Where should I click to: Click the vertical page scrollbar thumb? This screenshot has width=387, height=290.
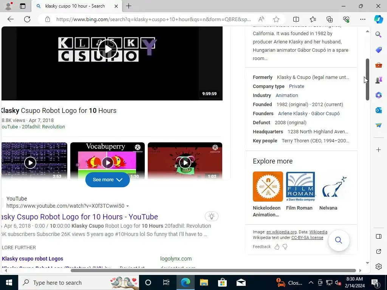[367, 79]
